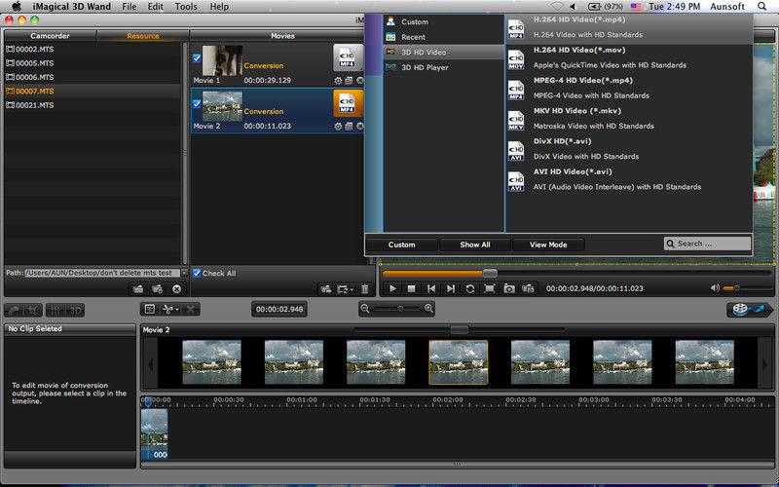Click the remove source X icon under Path
The image size is (779, 487).
[176, 289]
